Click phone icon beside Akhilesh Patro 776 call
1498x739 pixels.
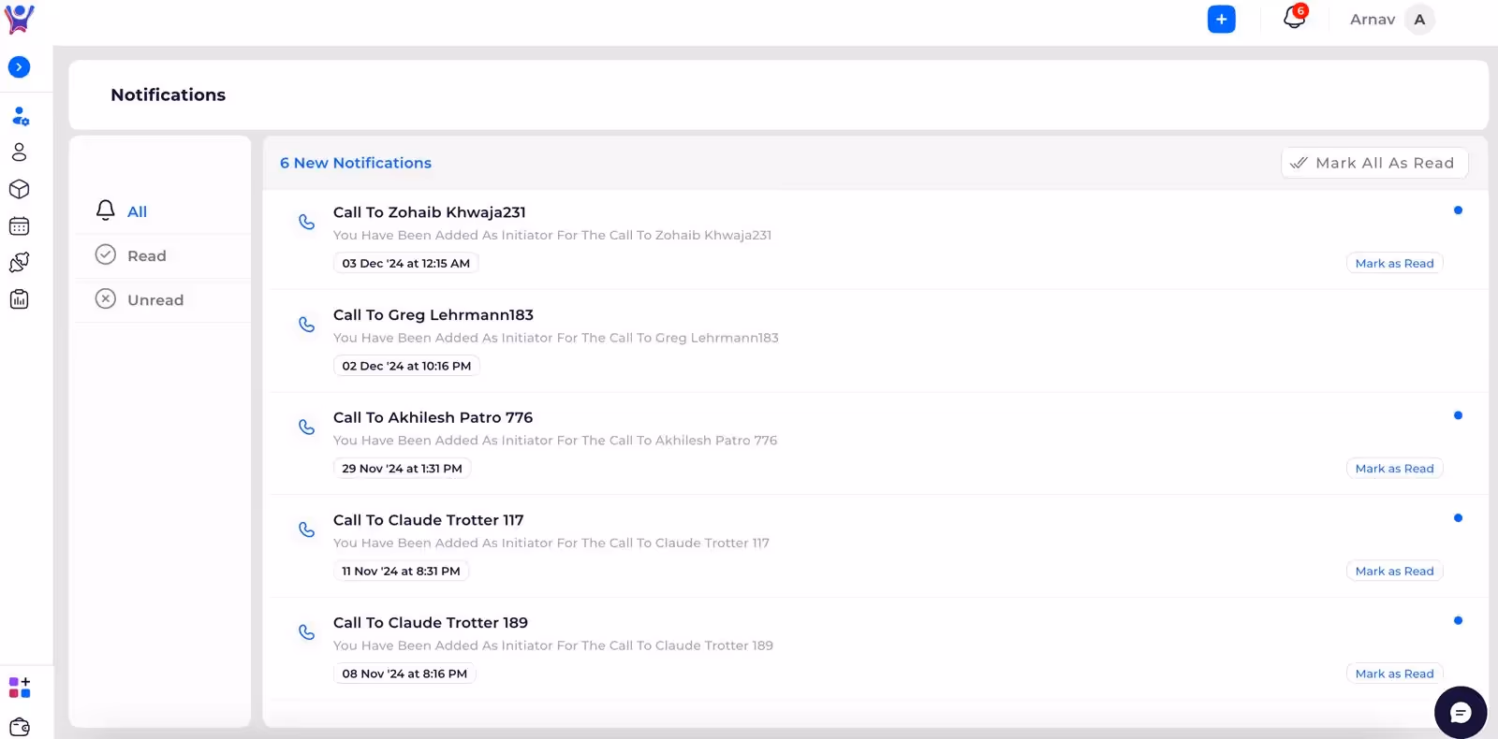click(306, 427)
